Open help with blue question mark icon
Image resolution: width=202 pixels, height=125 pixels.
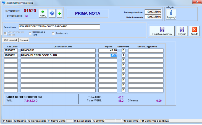(x=52, y=14)
